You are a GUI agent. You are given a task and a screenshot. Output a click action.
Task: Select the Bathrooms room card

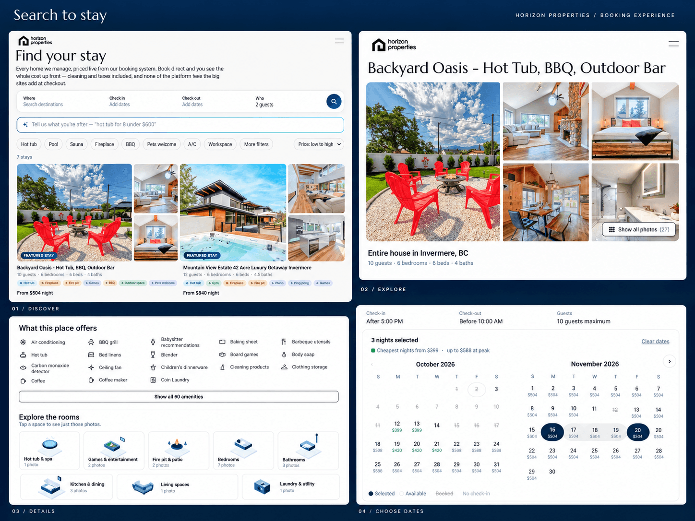[x=308, y=451]
